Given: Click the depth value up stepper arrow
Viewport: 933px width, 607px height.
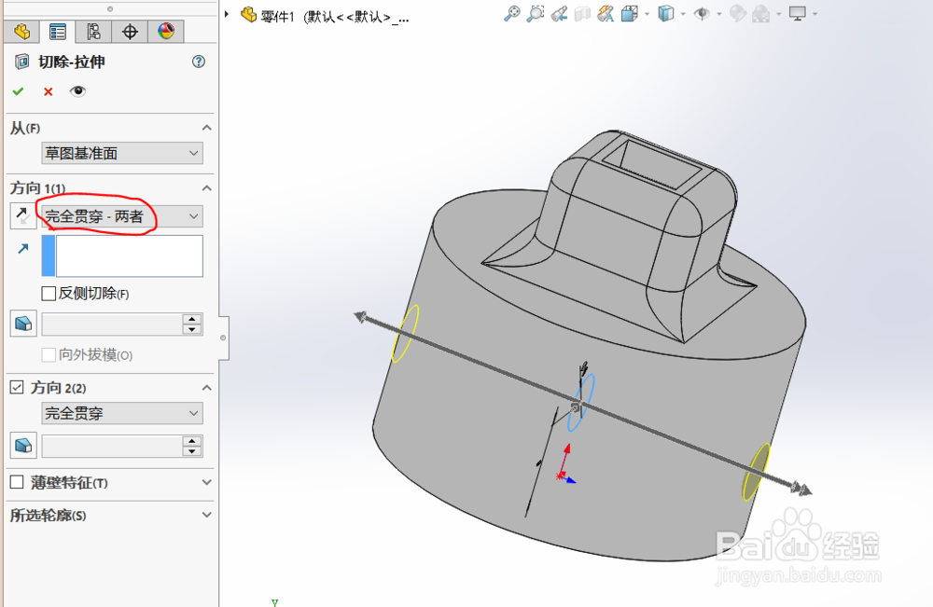Looking at the screenshot, I should [193, 319].
